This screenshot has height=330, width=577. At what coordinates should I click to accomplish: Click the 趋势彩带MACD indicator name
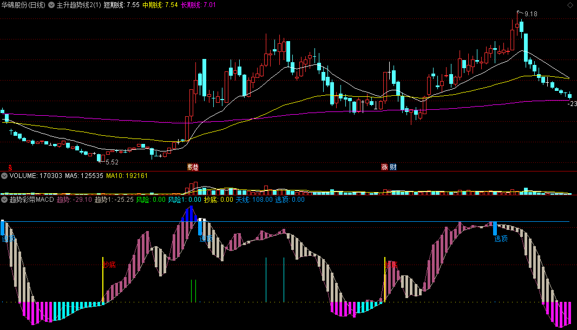click(x=31, y=200)
